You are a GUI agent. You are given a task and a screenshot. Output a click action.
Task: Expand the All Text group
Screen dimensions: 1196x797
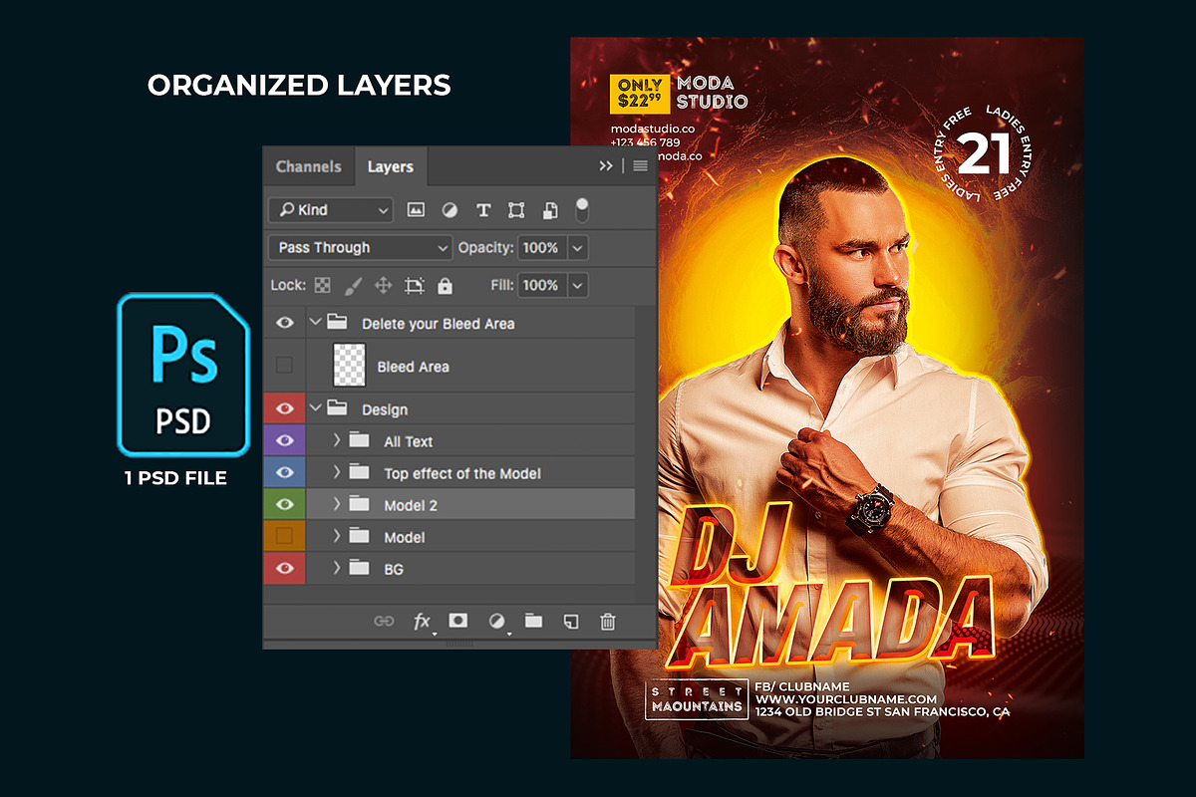click(x=337, y=440)
